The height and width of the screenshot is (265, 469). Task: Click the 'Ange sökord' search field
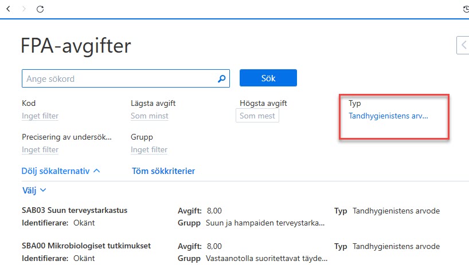pos(126,78)
